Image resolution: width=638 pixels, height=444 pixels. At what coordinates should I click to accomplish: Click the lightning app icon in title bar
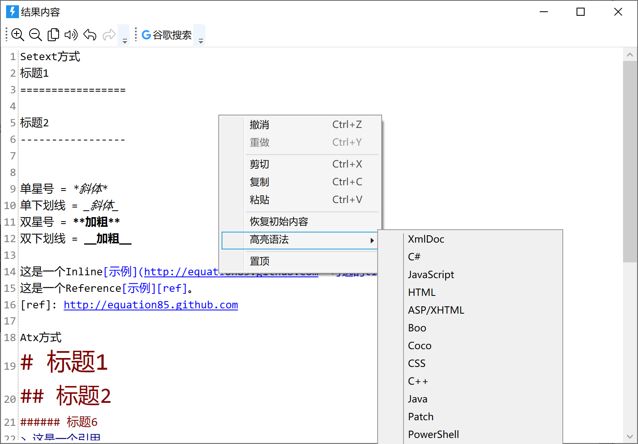tap(13, 12)
